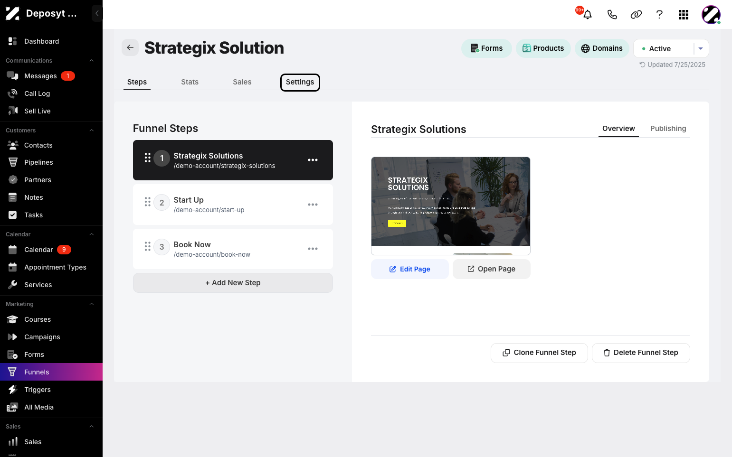The image size is (732, 457).
Task: Collapse the Calendar section header
Action: click(x=92, y=234)
